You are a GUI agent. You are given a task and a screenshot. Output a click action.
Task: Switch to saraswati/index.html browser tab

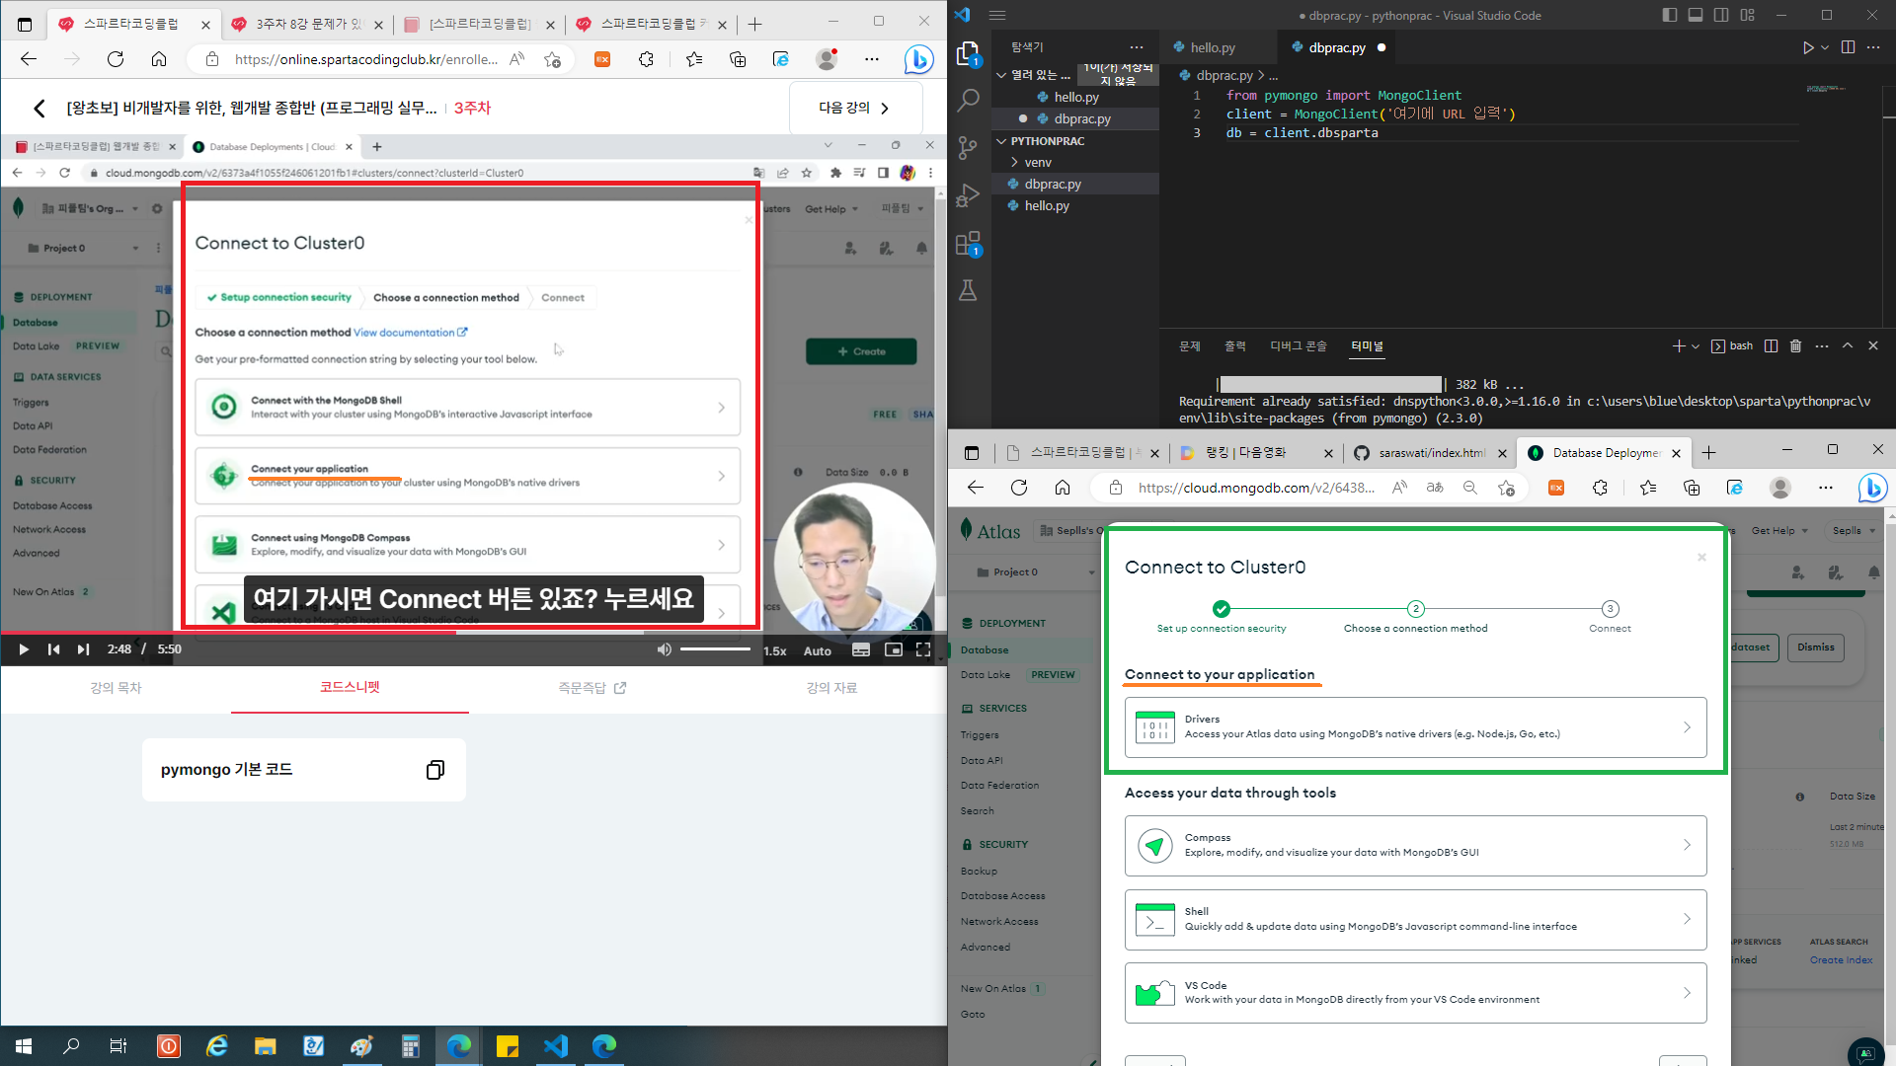tap(1430, 453)
